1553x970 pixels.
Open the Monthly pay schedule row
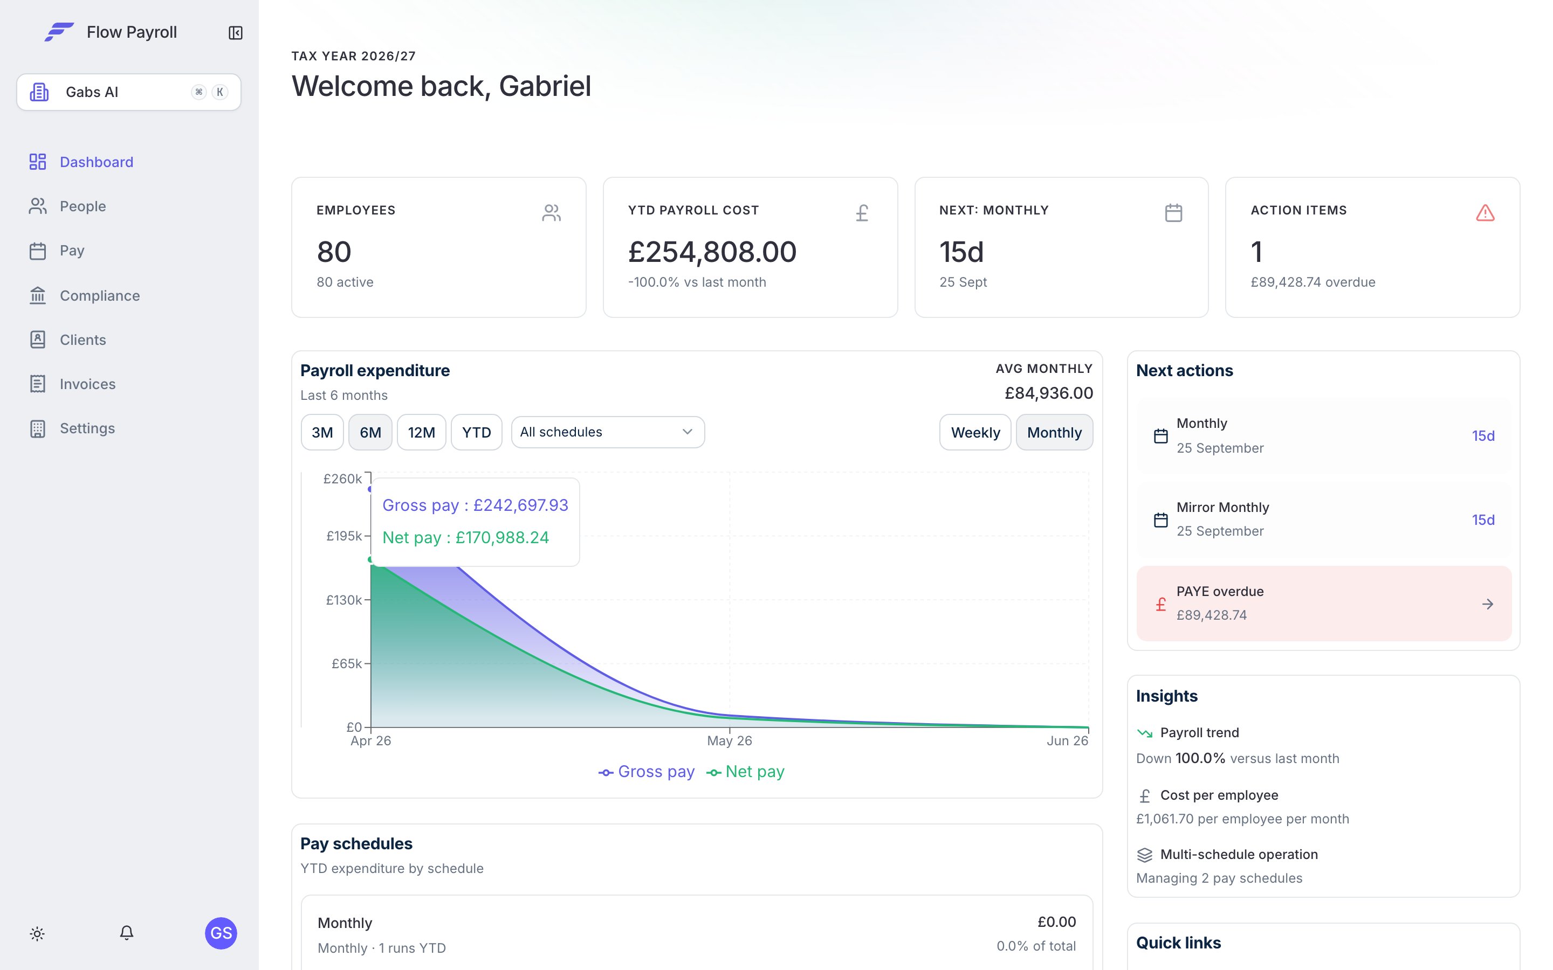[697, 934]
